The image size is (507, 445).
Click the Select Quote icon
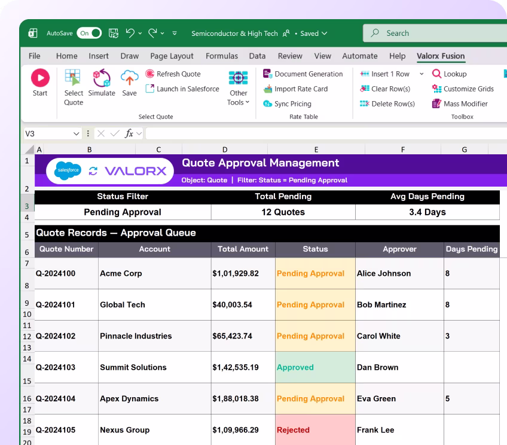[73, 78]
